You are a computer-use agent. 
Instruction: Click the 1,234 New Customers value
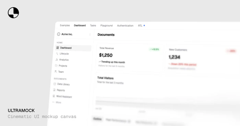click(174, 57)
